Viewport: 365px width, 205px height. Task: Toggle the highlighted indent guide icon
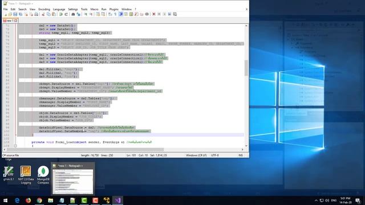pos(120,14)
